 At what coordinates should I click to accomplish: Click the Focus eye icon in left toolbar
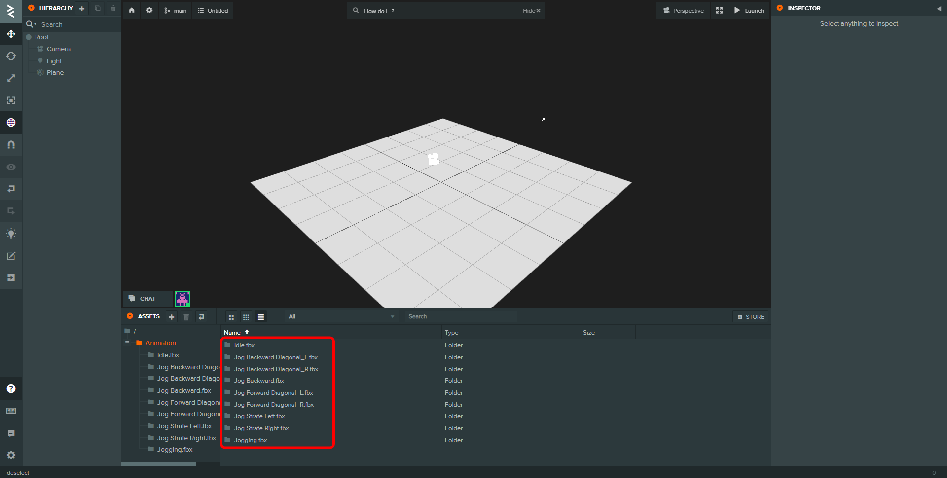(x=11, y=167)
